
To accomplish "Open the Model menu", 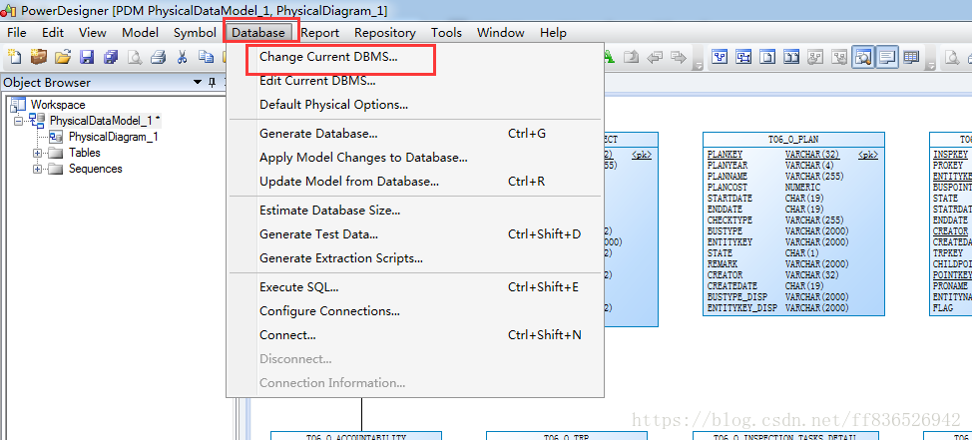I will tap(140, 33).
